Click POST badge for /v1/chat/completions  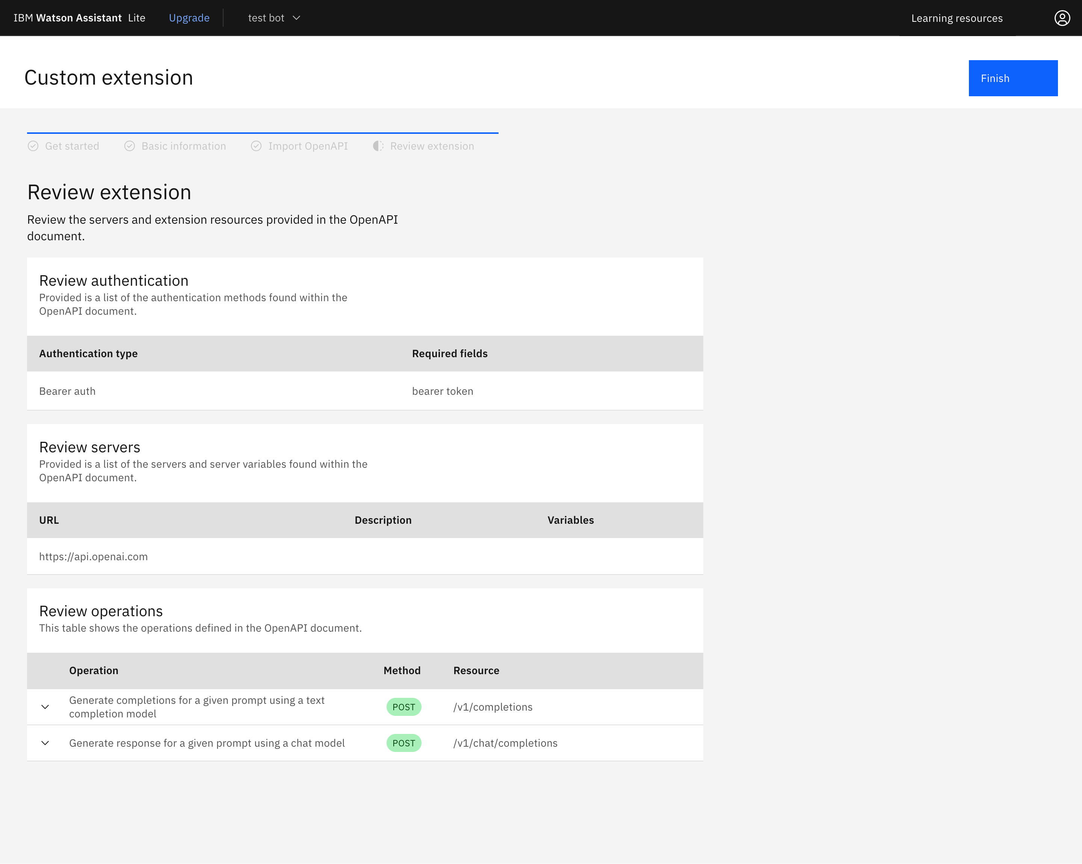(x=403, y=743)
